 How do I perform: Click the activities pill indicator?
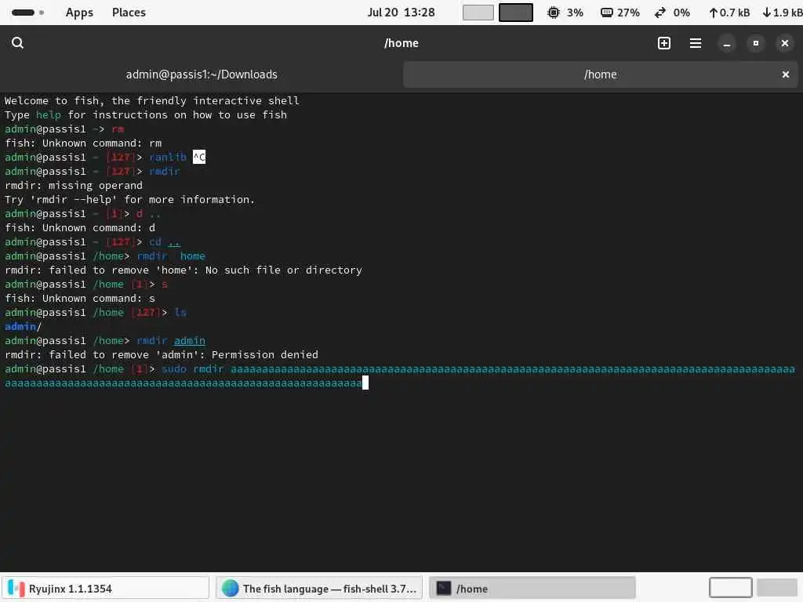(x=27, y=13)
